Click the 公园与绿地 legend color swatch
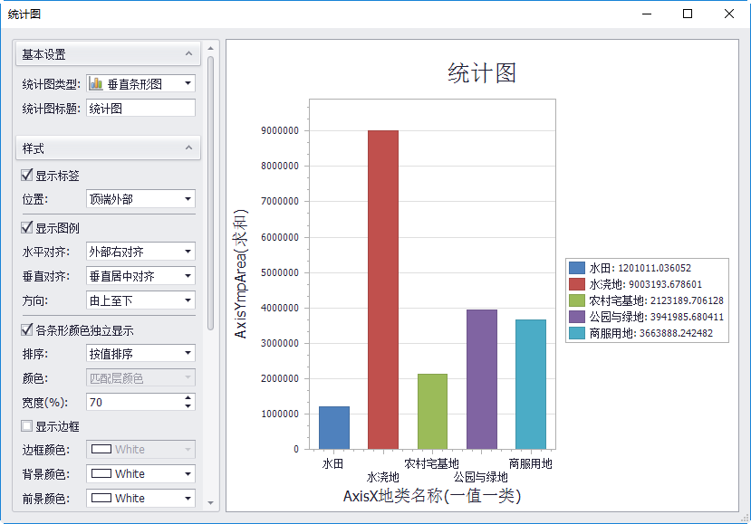 (x=577, y=317)
